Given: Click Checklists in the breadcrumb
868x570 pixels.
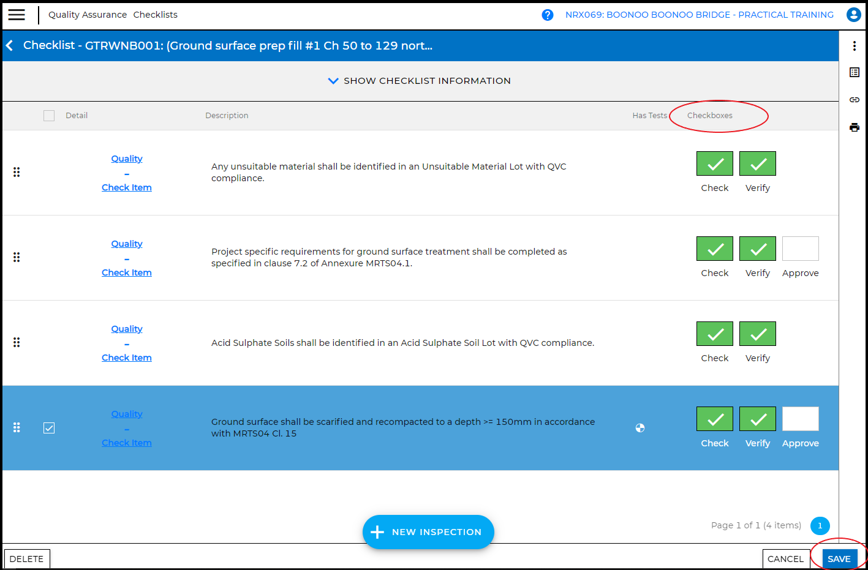Looking at the screenshot, I should tap(155, 15).
